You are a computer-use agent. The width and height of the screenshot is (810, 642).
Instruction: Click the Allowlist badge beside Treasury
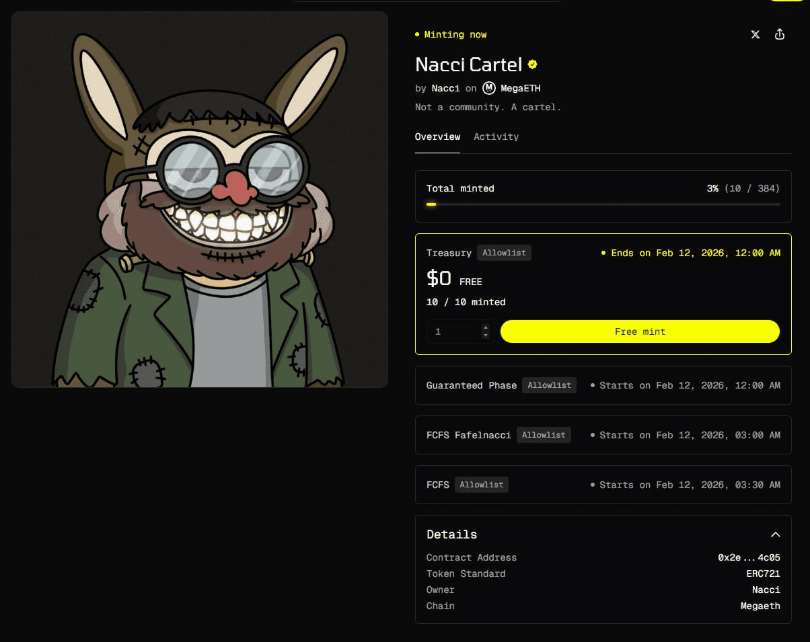coord(504,253)
